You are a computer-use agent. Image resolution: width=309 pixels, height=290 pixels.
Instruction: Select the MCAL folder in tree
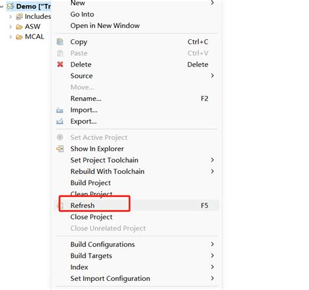pyautogui.click(x=35, y=36)
